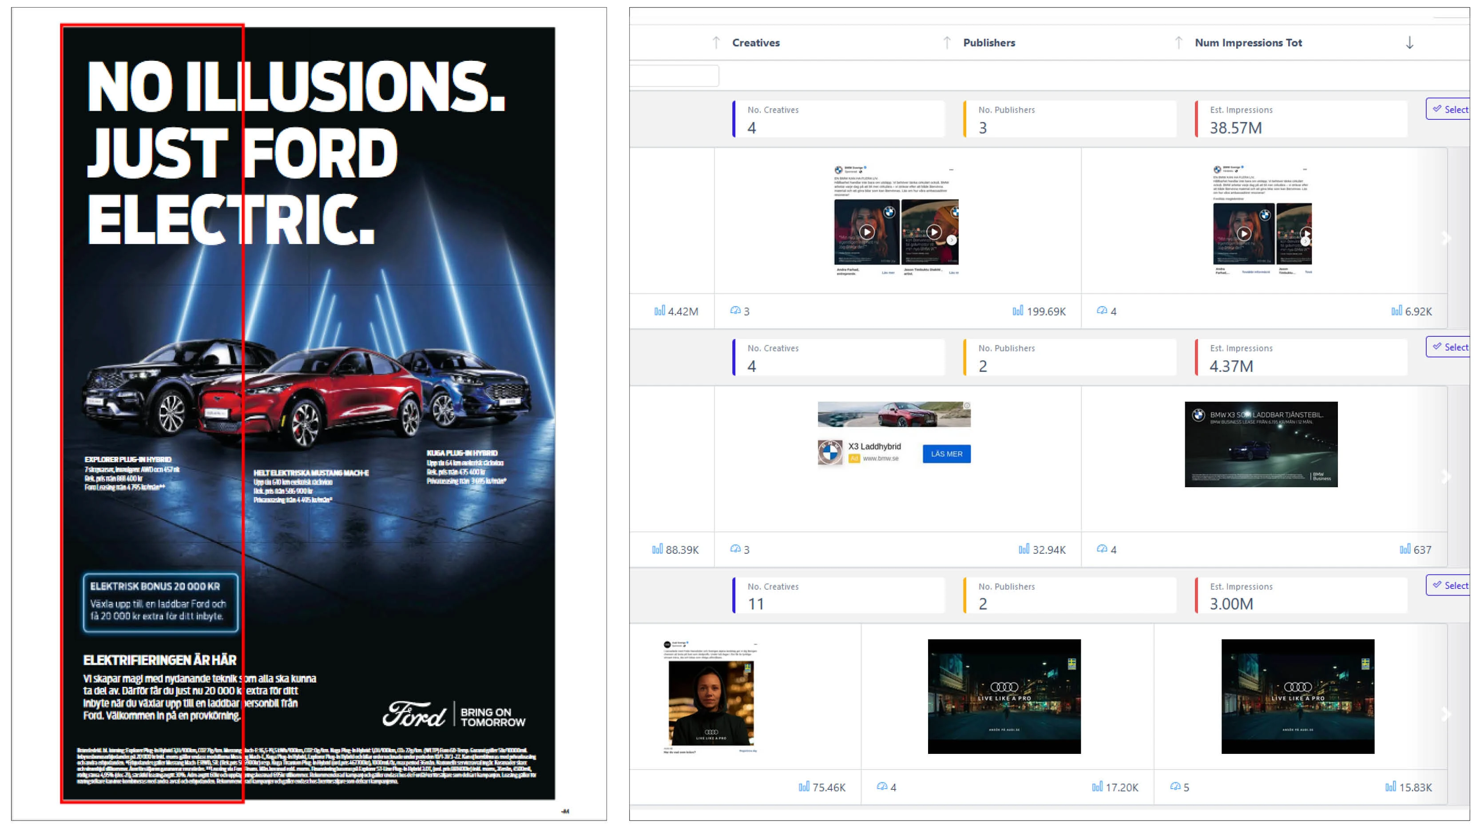Open the Audi Live Like A Pro creative above 17.20K
1480x832 pixels.
(x=1004, y=696)
